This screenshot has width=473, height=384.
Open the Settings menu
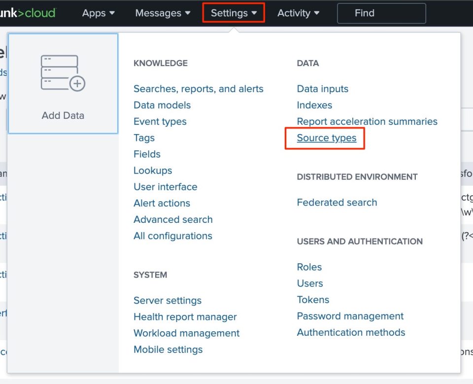pos(233,13)
